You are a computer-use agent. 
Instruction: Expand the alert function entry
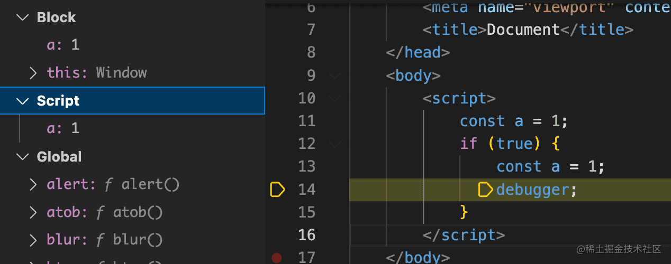[33, 184]
